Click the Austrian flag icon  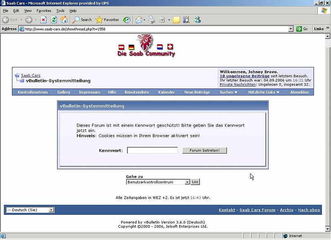(x=121, y=47)
